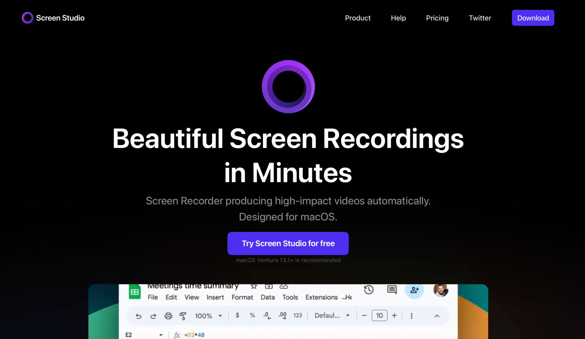Click the Screen Studio brand name text
585x339 pixels.
[60, 18]
